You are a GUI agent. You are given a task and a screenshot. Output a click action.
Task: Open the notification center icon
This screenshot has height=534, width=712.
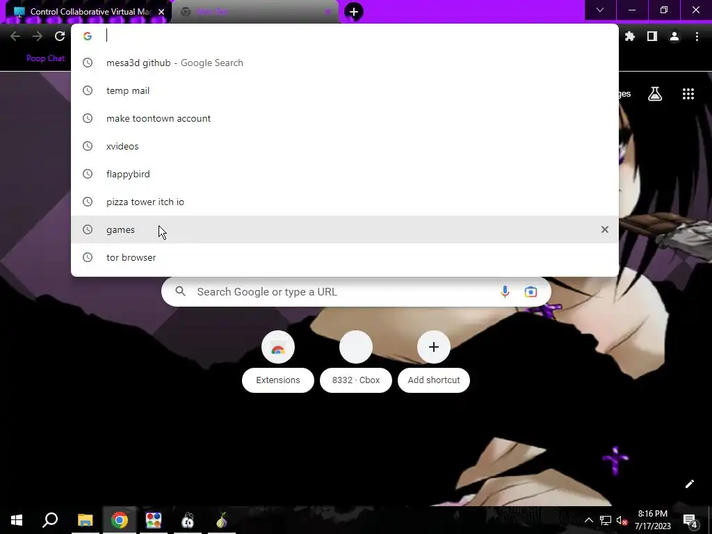coord(690,520)
